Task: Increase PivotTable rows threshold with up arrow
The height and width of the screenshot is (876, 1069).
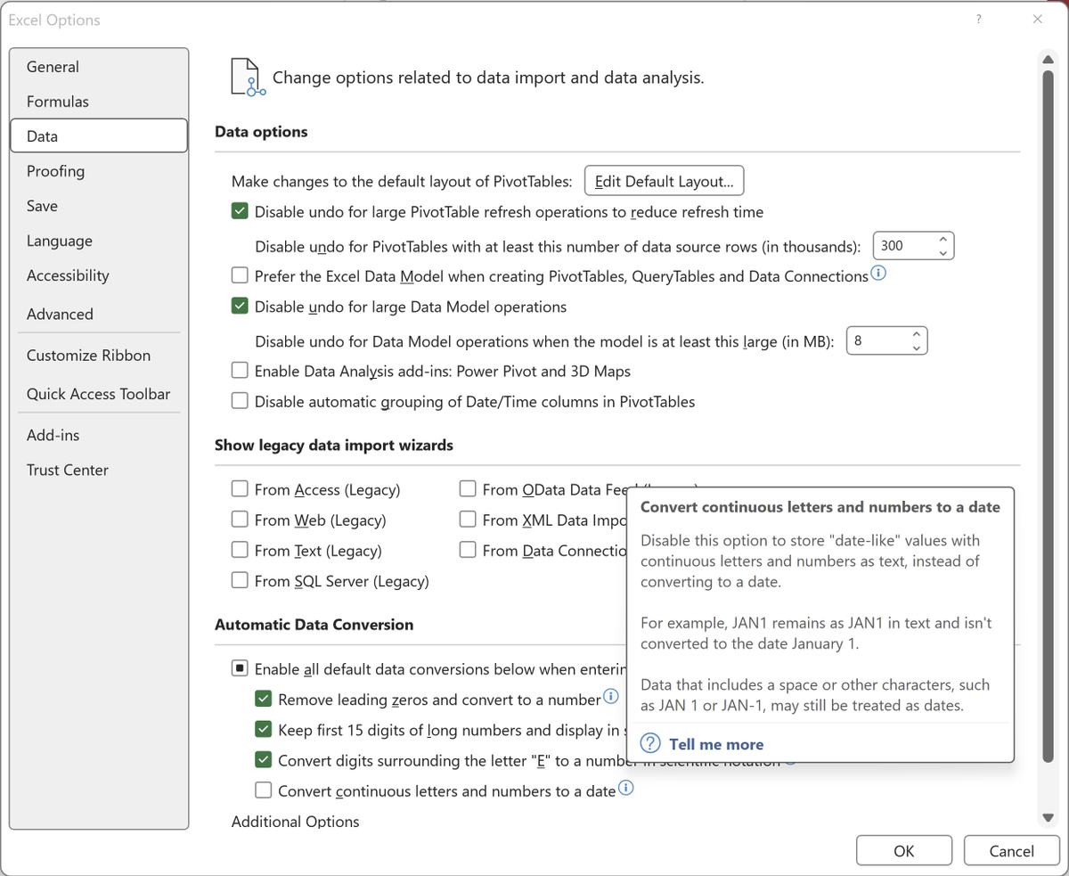Action: pos(943,240)
